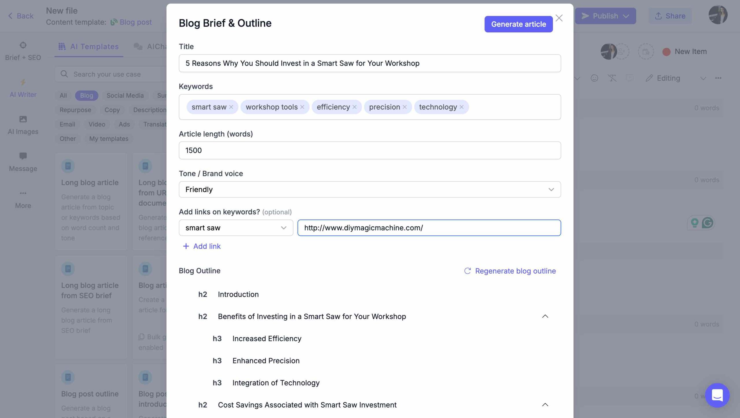Click the Generate article button
Screen dimensions: 740x418
tap(518, 24)
